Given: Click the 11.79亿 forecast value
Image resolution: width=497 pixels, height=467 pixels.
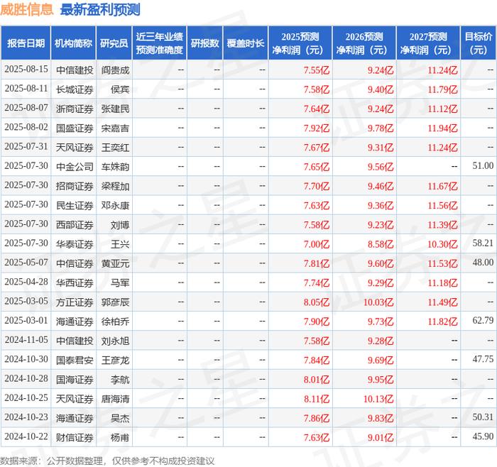Looking at the screenshot, I should (442, 89).
